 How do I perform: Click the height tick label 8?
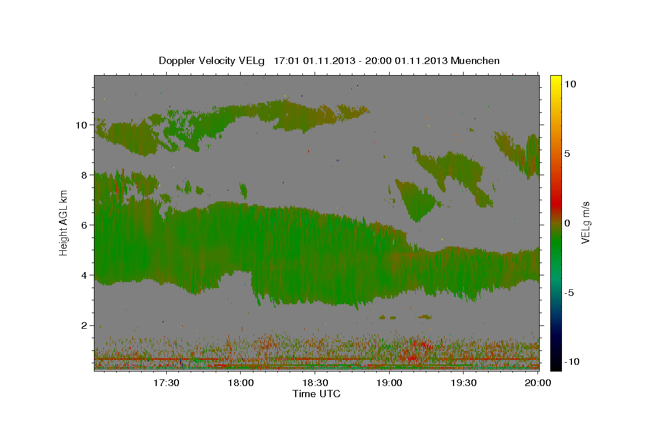84,175
